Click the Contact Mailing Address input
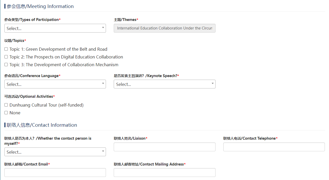The height and width of the screenshot is (180, 329). pyautogui.click(x=164, y=172)
